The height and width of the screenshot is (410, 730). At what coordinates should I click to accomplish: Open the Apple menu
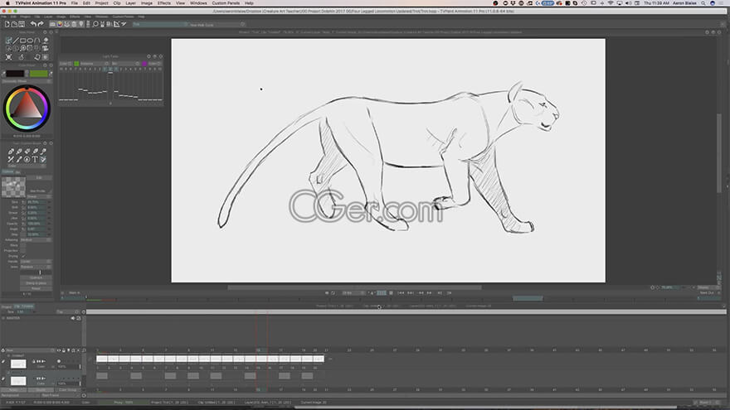pos(7,3)
